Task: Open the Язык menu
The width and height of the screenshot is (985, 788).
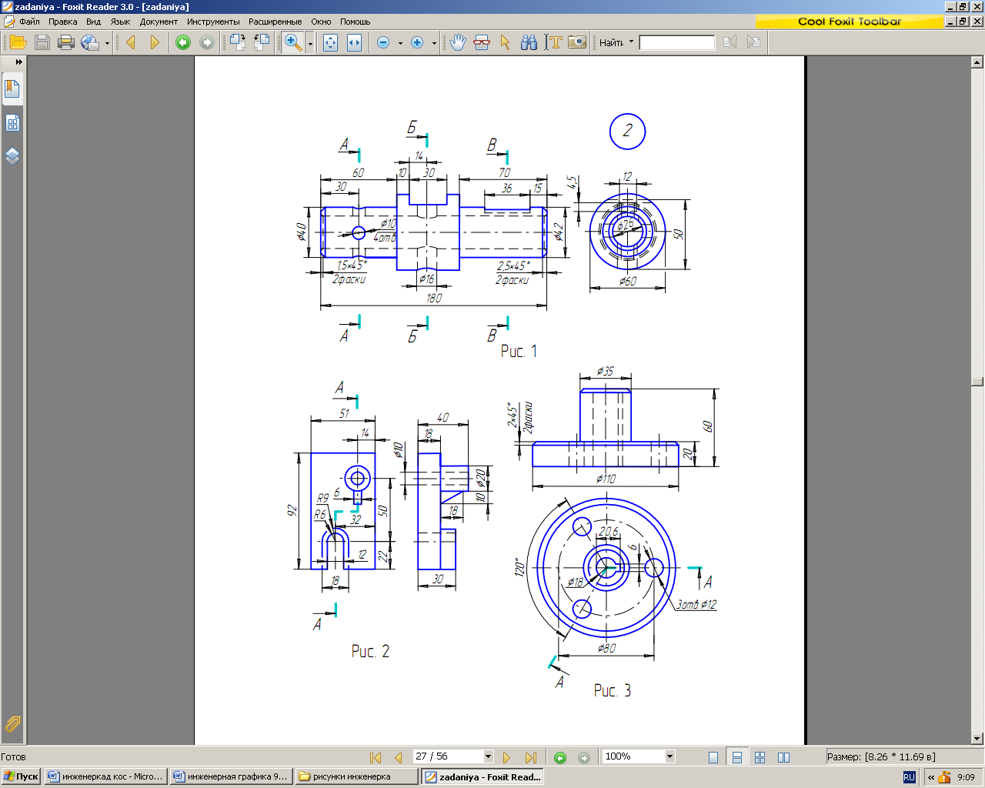Action: (x=121, y=22)
